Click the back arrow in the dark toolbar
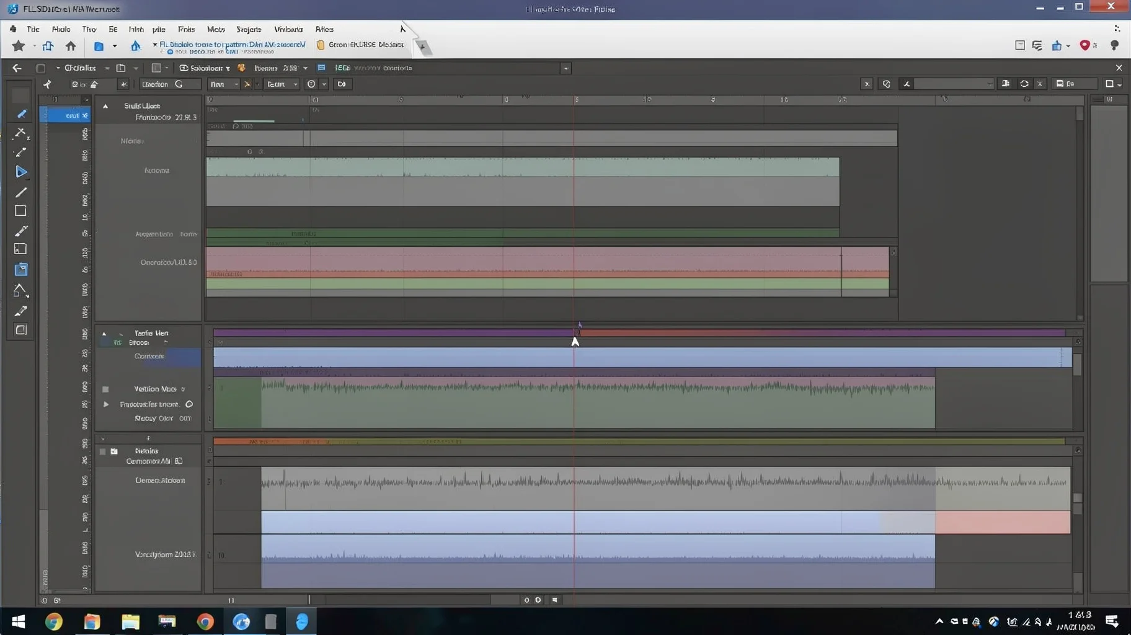Image resolution: width=1131 pixels, height=635 pixels. (x=17, y=68)
